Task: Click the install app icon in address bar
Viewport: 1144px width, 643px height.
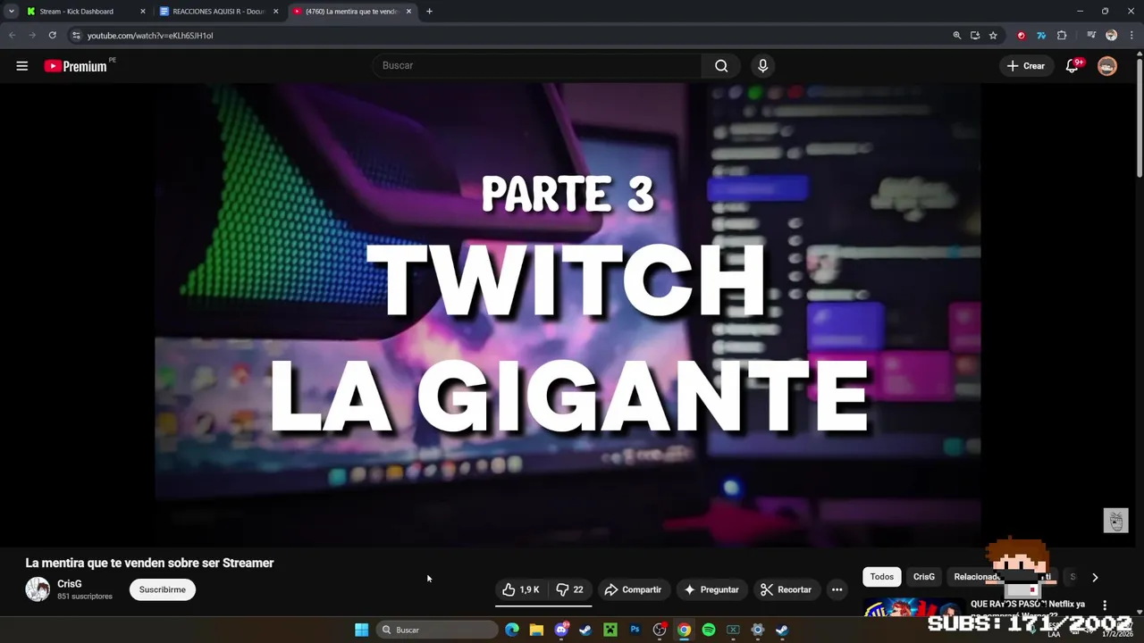Action: (974, 36)
